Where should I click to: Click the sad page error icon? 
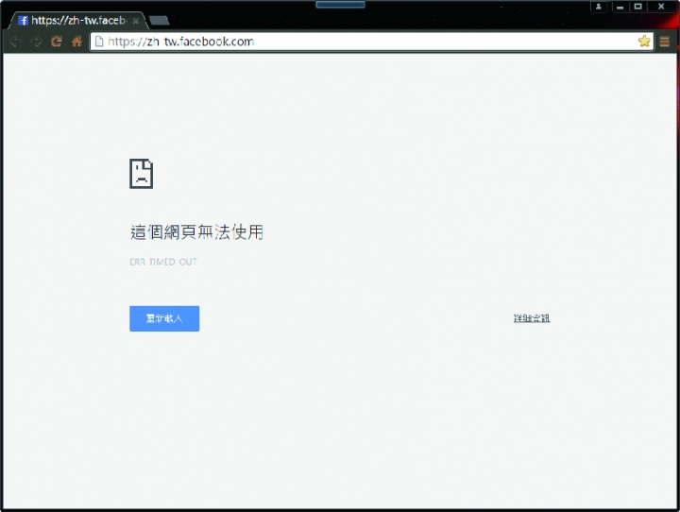coord(142,174)
